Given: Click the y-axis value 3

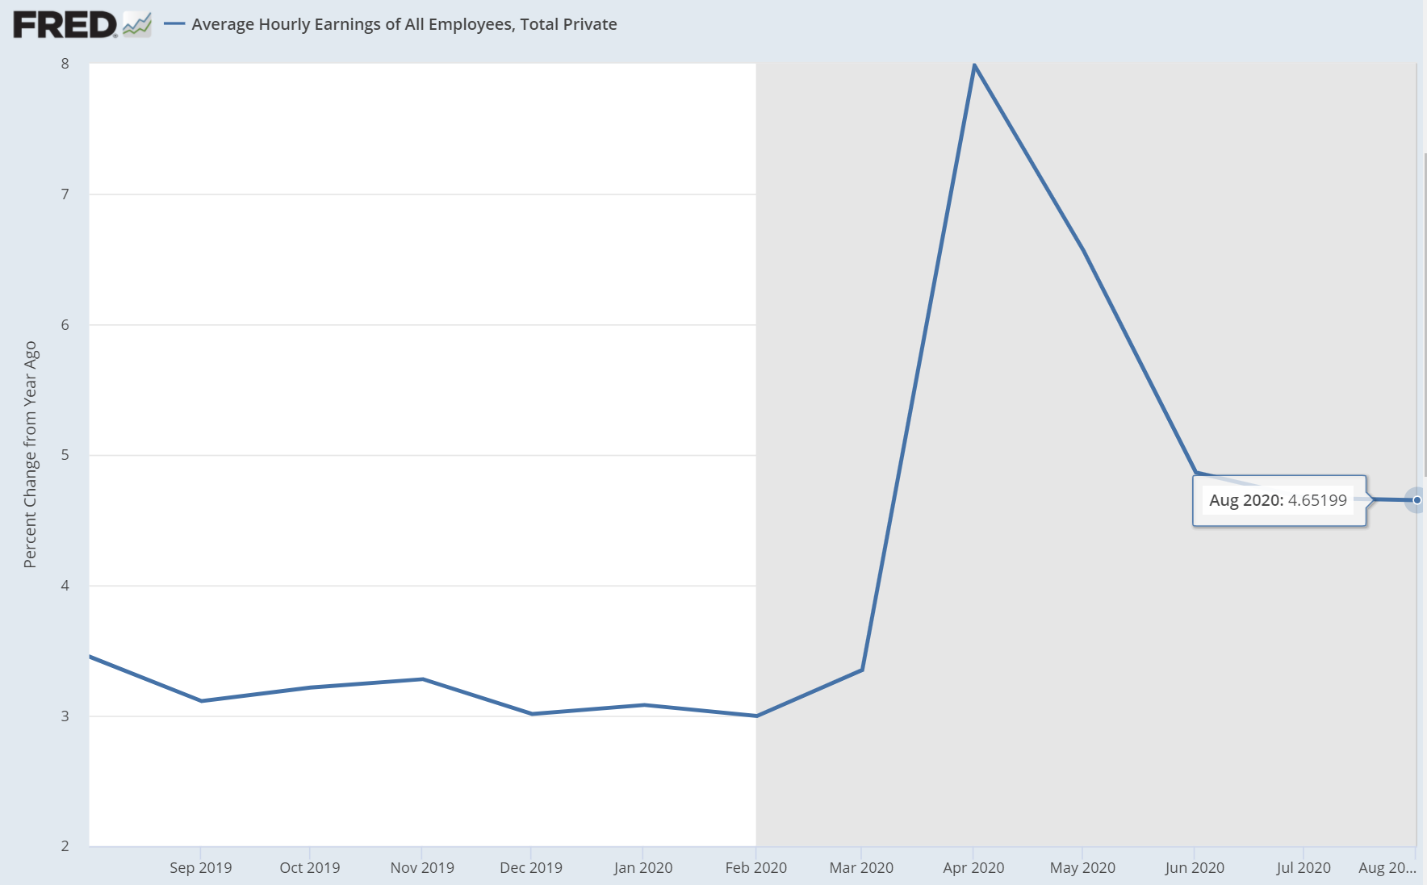Looking at the screenshot, I should 65,716.
